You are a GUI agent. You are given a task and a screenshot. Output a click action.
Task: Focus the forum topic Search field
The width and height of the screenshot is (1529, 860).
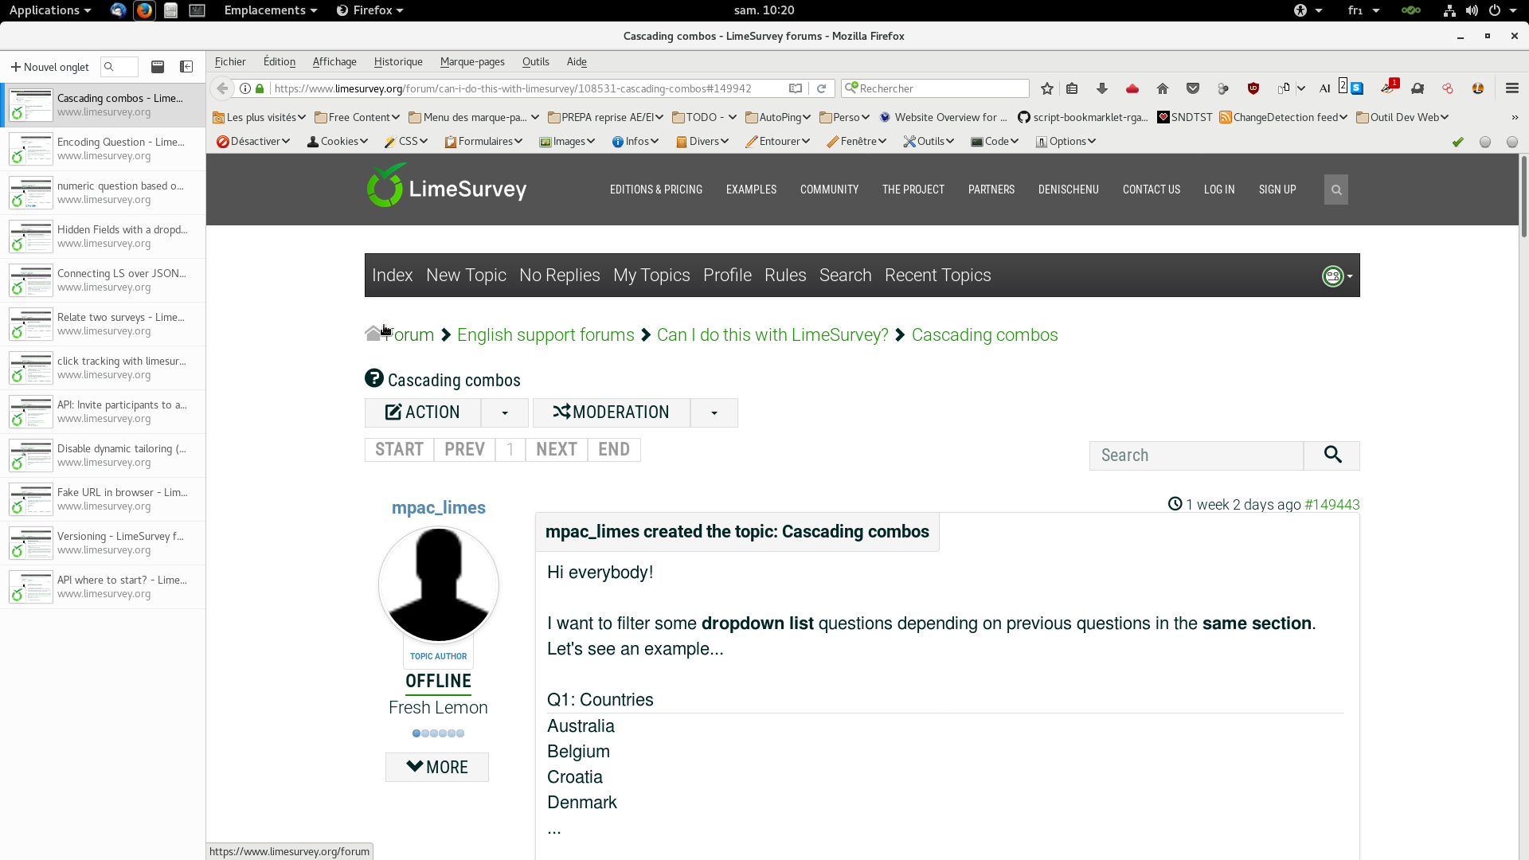[x=1196, y=455]
